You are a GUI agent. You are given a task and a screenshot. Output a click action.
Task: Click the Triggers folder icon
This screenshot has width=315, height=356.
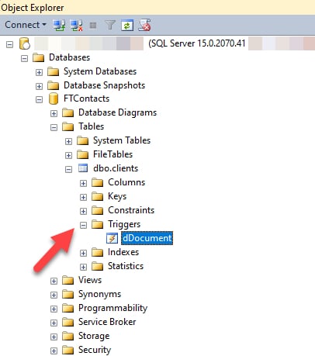click(x=97, y=224)
